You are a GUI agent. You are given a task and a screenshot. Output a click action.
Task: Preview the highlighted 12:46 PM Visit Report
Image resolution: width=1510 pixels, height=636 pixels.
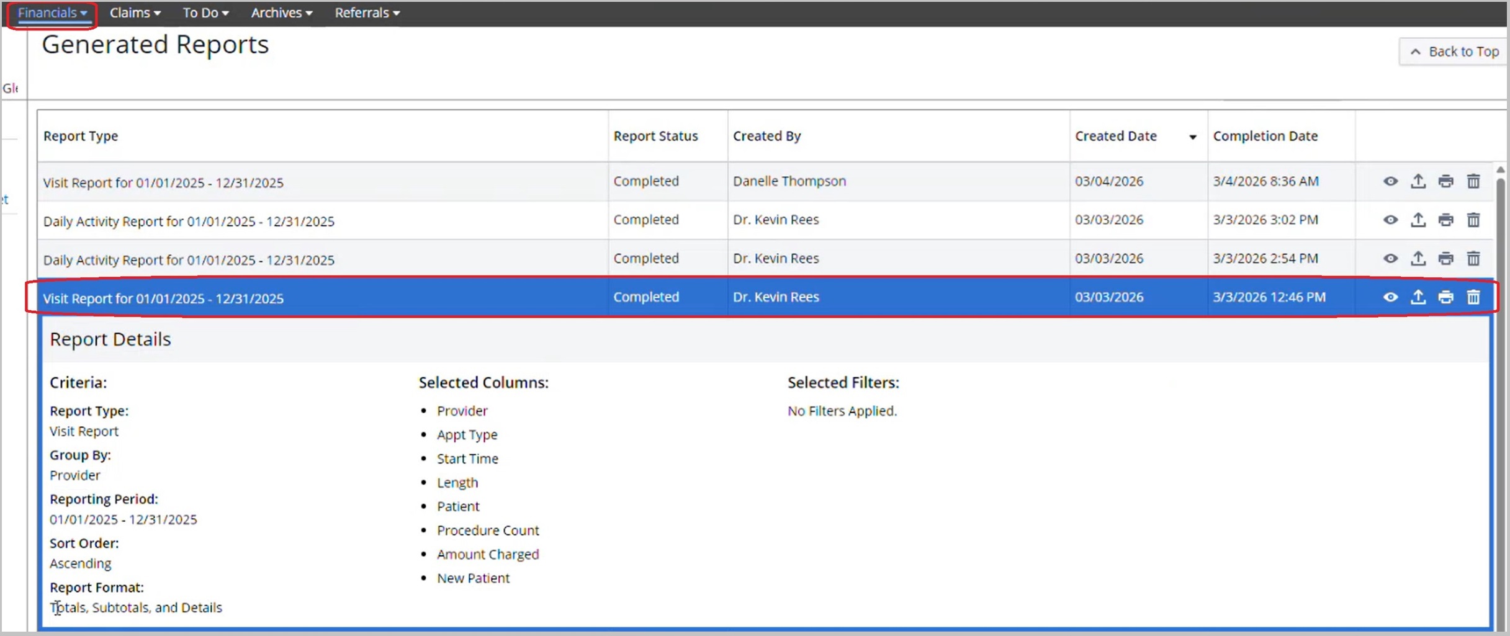tap(1390, 297)
